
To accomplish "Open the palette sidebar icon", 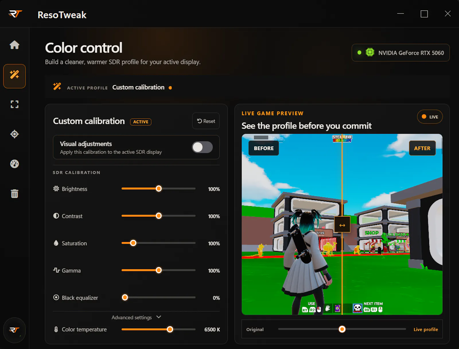I will [14, 164].
